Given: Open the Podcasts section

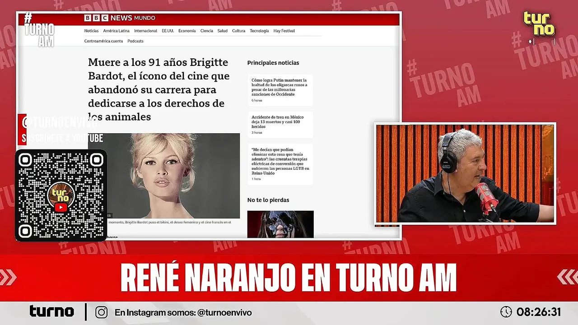Looking at the screenshot, I should [x=135, y=41].
